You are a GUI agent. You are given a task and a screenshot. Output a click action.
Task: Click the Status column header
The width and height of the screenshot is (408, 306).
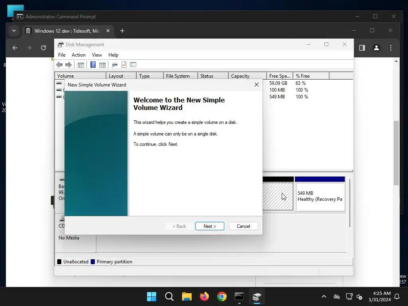point(213,76)
